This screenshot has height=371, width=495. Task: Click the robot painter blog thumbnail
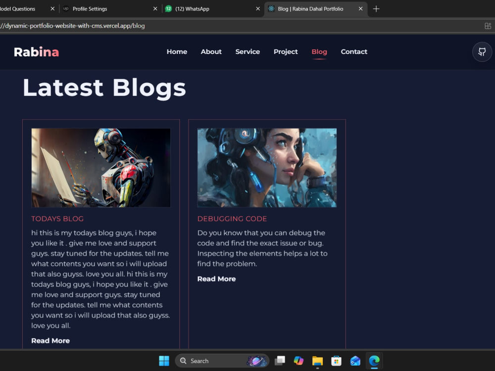[100, 168]
